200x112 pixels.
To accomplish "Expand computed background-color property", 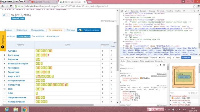I will point(171,96).
